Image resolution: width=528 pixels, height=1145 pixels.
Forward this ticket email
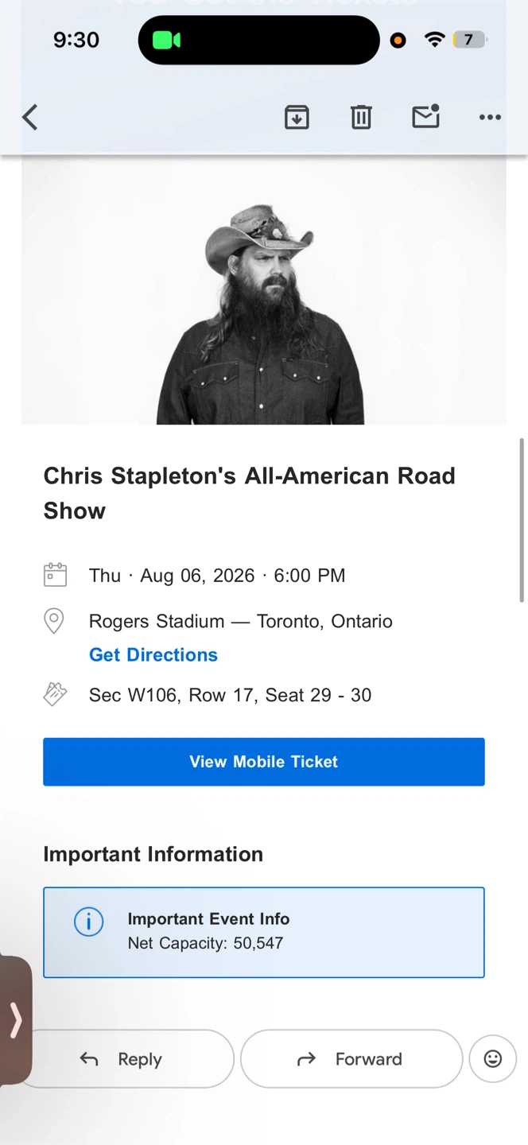(351, 1059)
